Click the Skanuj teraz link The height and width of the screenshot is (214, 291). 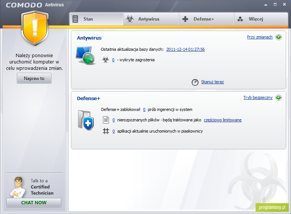(212, 82)
